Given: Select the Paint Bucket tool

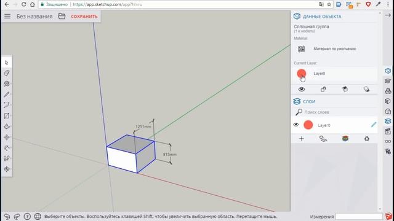Looking at the screenshot, I should [7, 83].
